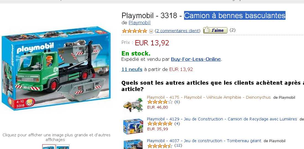The image size is (304, 149).
Task: Click the Camion de Recyclage box image
Action: pos(133,126)
